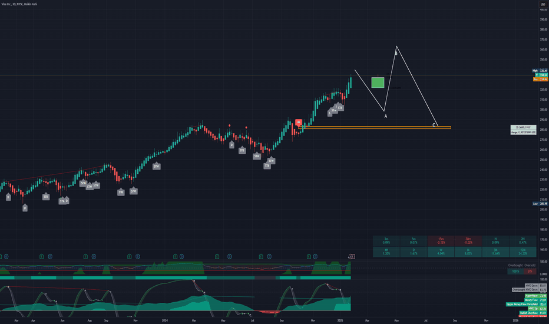Select the green rectangle drawing
Screen dimensions: 549x324
[378, 82]
